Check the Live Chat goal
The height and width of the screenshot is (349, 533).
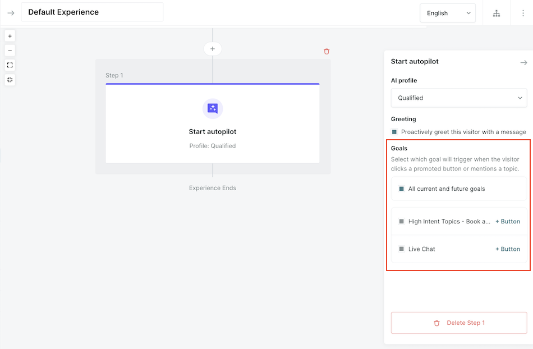(x=402, y=249)
